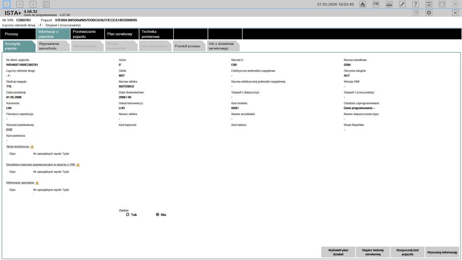The width and height of the screenshot is (462, 260).
Task: Open Technika pomiarowa menu
Action: pyautogui.click(x=157, y=34)
